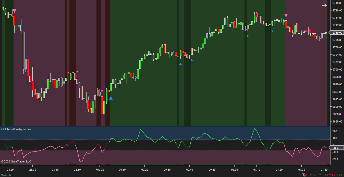The image size is (344, 177).
Task: Click the 9718.00 price axis label
Action: pyautogui.click(x=337, y=3)
